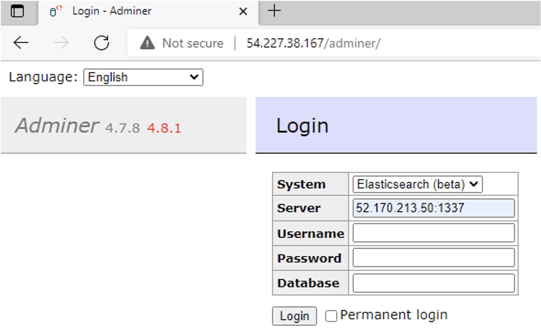Click the Login page heading
This screenshot has height=330, width=541.
[x=302, y=125]
